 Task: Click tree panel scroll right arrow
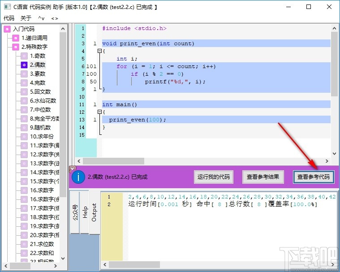[56, 266]
